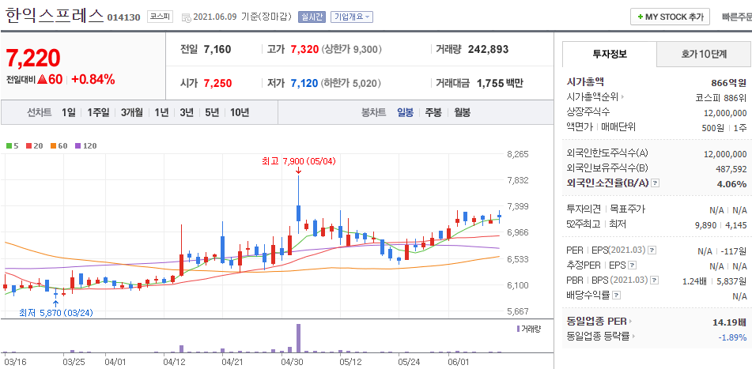This screenshot has width=752, height=369.
Task: Click the 코스피 market badge
Action: pos(160,17)
